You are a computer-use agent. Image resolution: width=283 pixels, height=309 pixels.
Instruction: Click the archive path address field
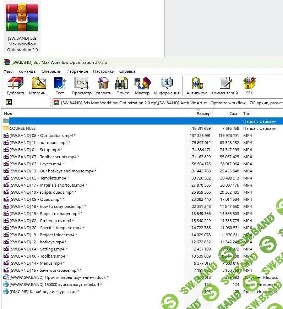[x=167, y=103]
